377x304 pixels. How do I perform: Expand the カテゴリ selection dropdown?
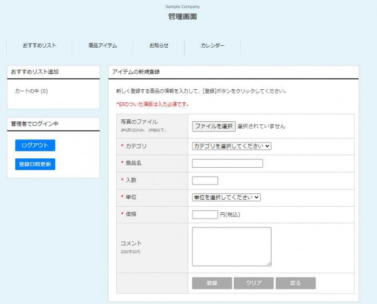(x=231, y=146)
